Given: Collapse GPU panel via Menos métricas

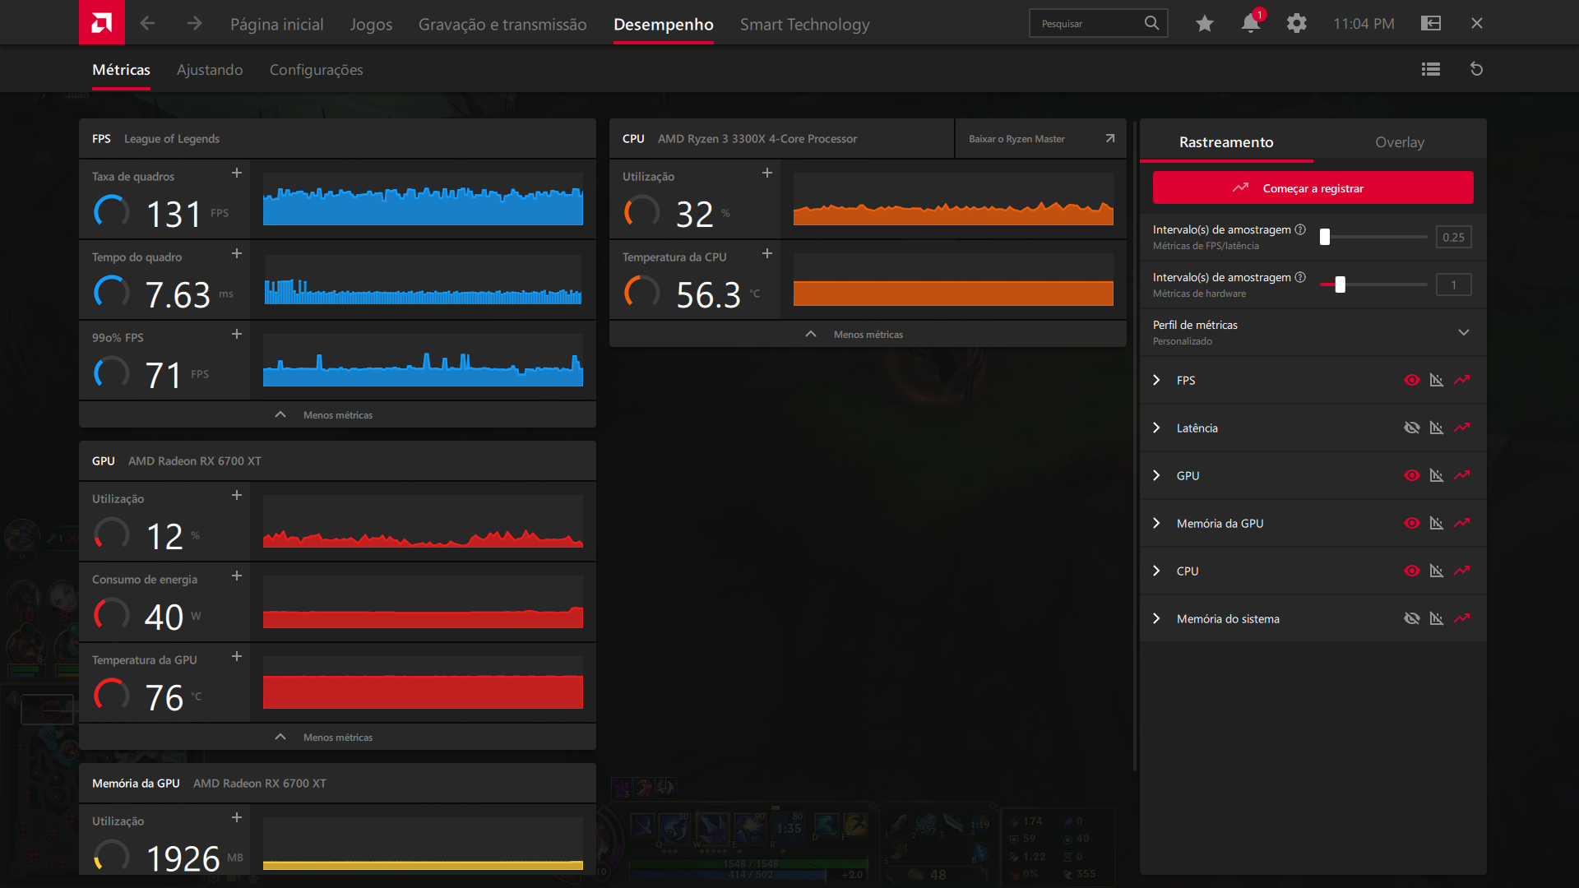Looking at the screenshot, I should [x=337, y=737].
